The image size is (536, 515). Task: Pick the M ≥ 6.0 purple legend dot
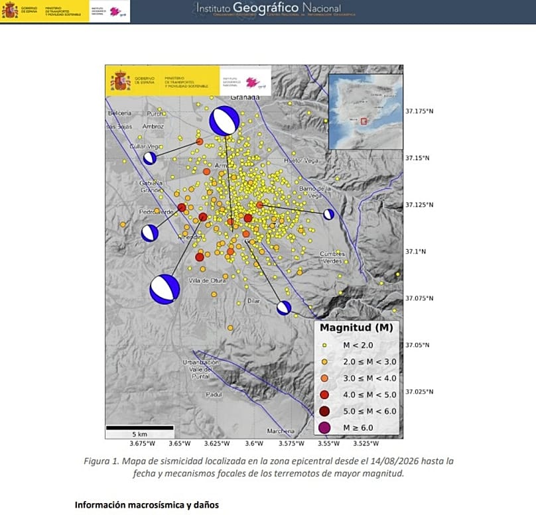click(x=324, y=428)
